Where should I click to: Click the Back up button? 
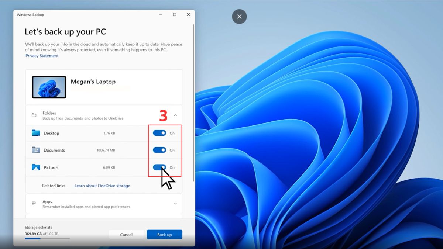tap(164, 235)
